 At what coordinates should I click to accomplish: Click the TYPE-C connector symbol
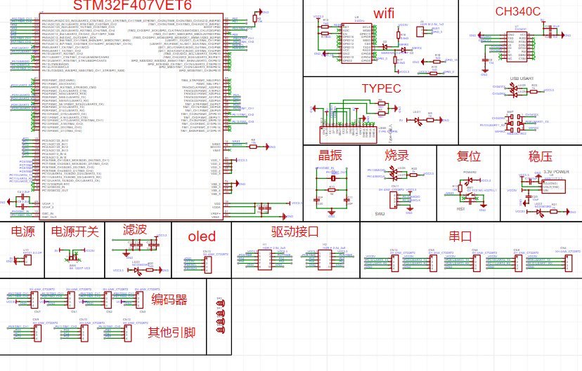349,135
